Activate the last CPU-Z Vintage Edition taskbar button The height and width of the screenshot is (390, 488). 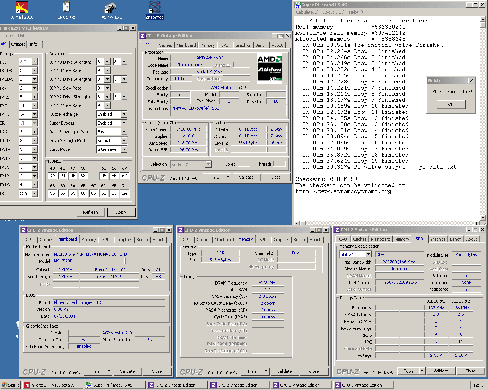point(364,385)
